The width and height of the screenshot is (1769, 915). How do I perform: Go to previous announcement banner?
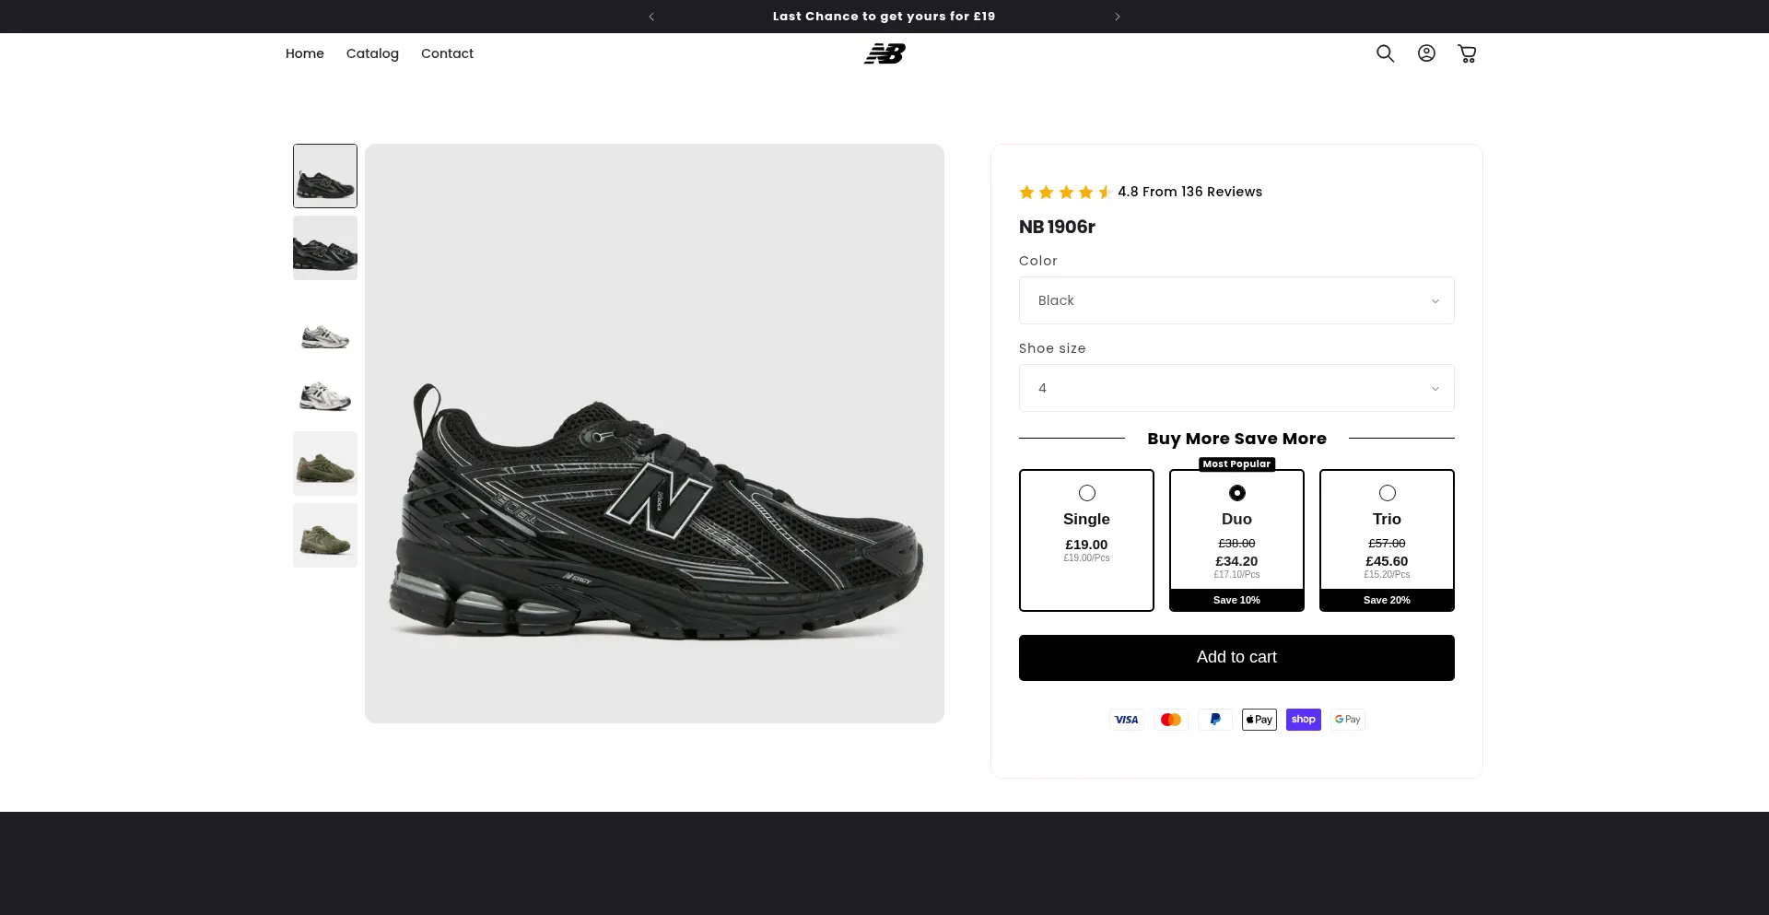[651, 17]
